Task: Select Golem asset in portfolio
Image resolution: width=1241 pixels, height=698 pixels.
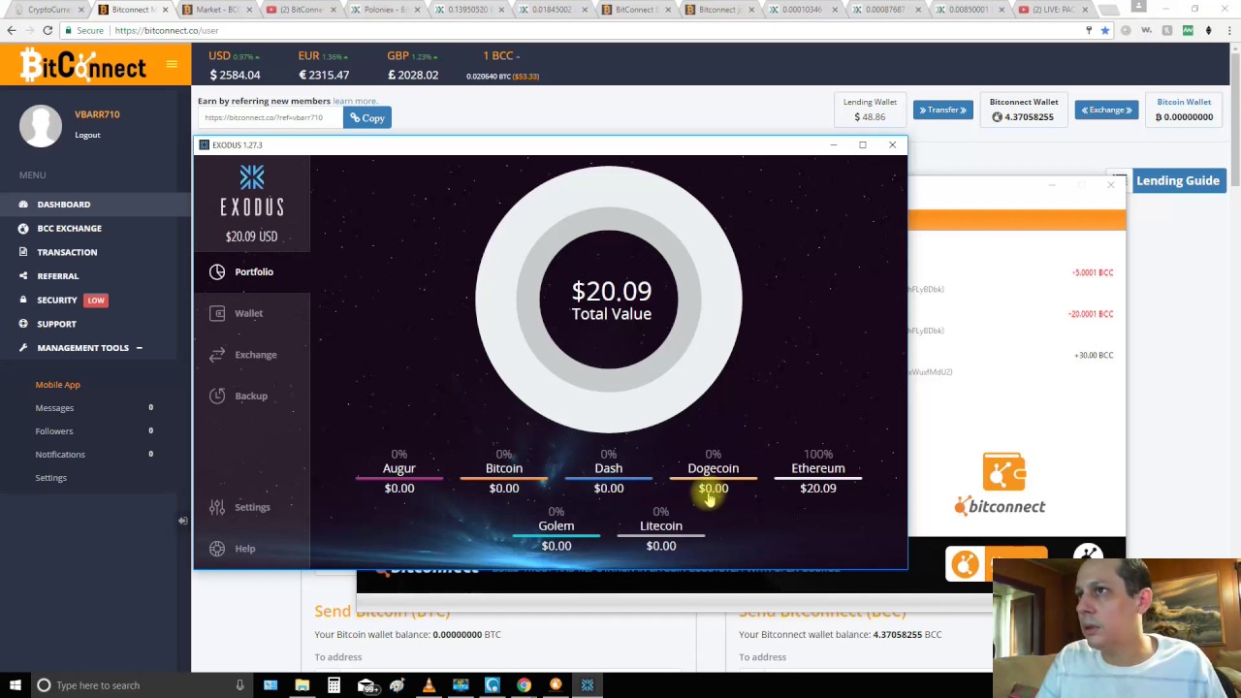Action: [556, 531]
